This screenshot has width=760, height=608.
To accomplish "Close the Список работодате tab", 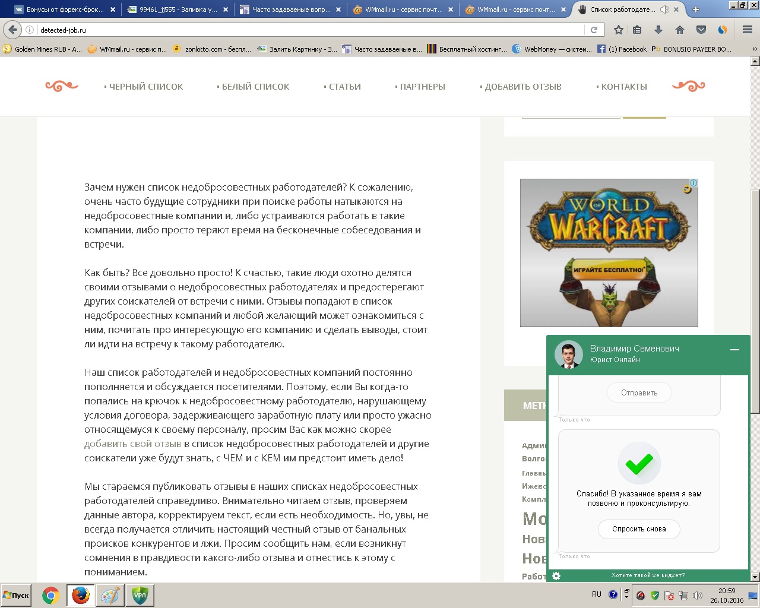I will [676, 9].
